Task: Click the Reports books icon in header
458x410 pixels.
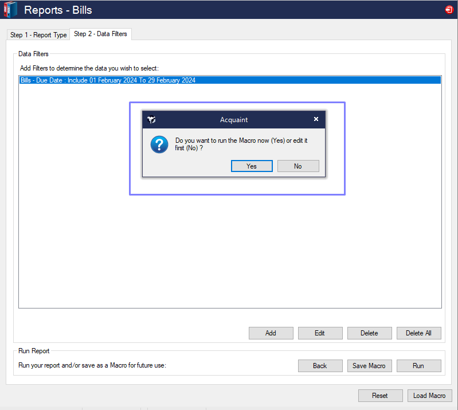Action: [10, 10]
